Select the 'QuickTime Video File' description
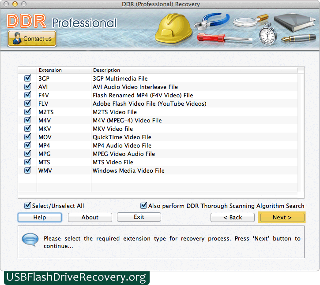The image size is (320, 285). [x=122, y=137]
